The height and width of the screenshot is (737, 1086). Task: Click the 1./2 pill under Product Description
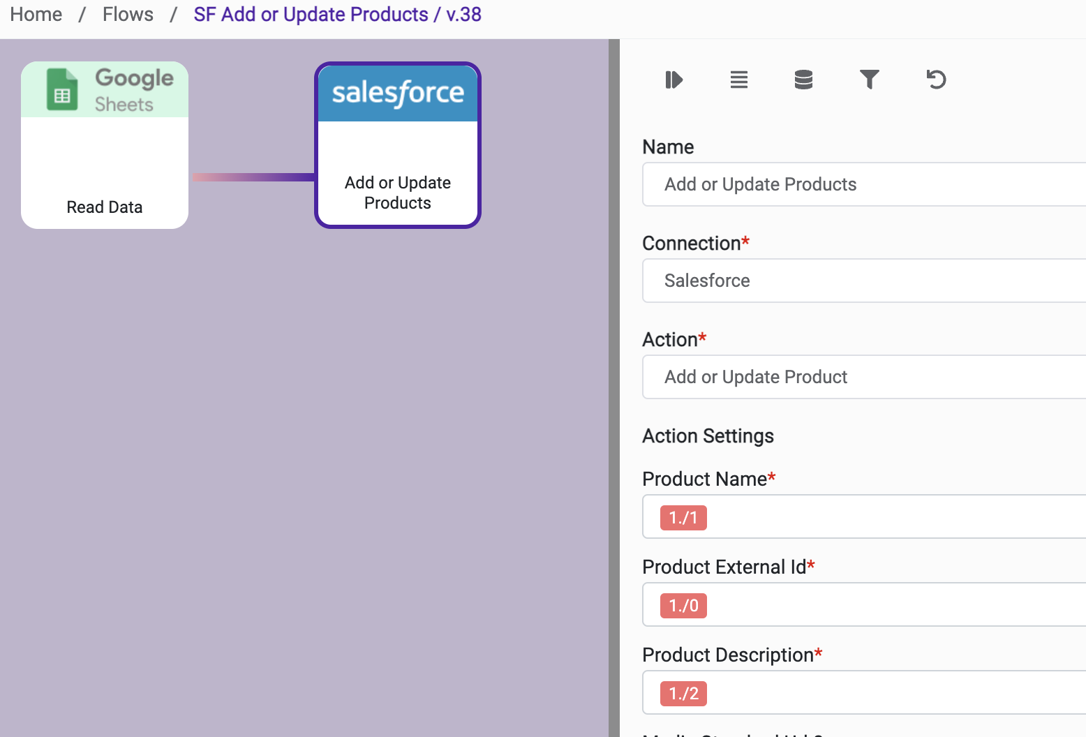683,693
